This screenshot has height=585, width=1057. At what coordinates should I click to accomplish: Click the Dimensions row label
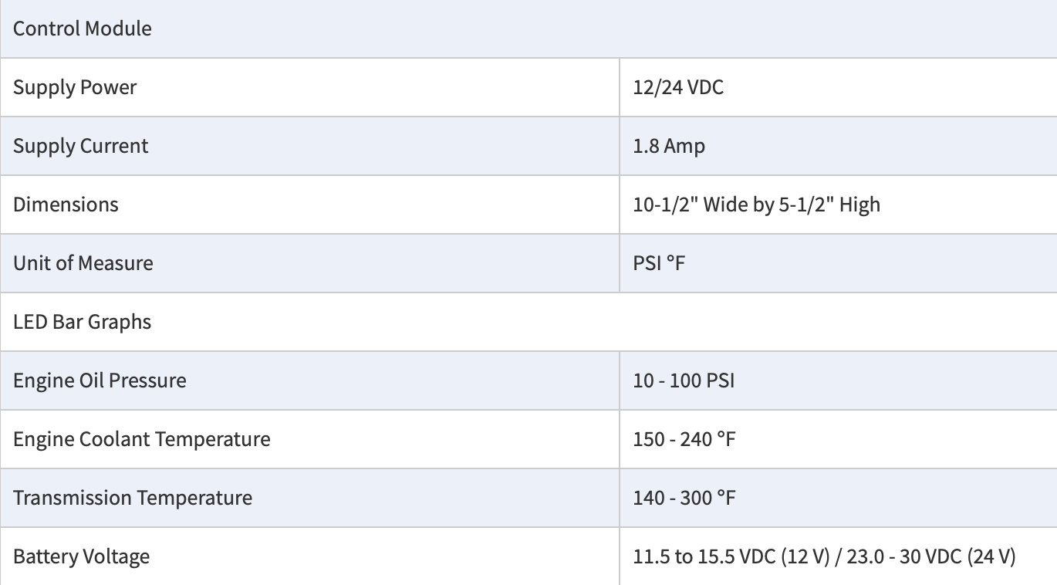point(66,205)
